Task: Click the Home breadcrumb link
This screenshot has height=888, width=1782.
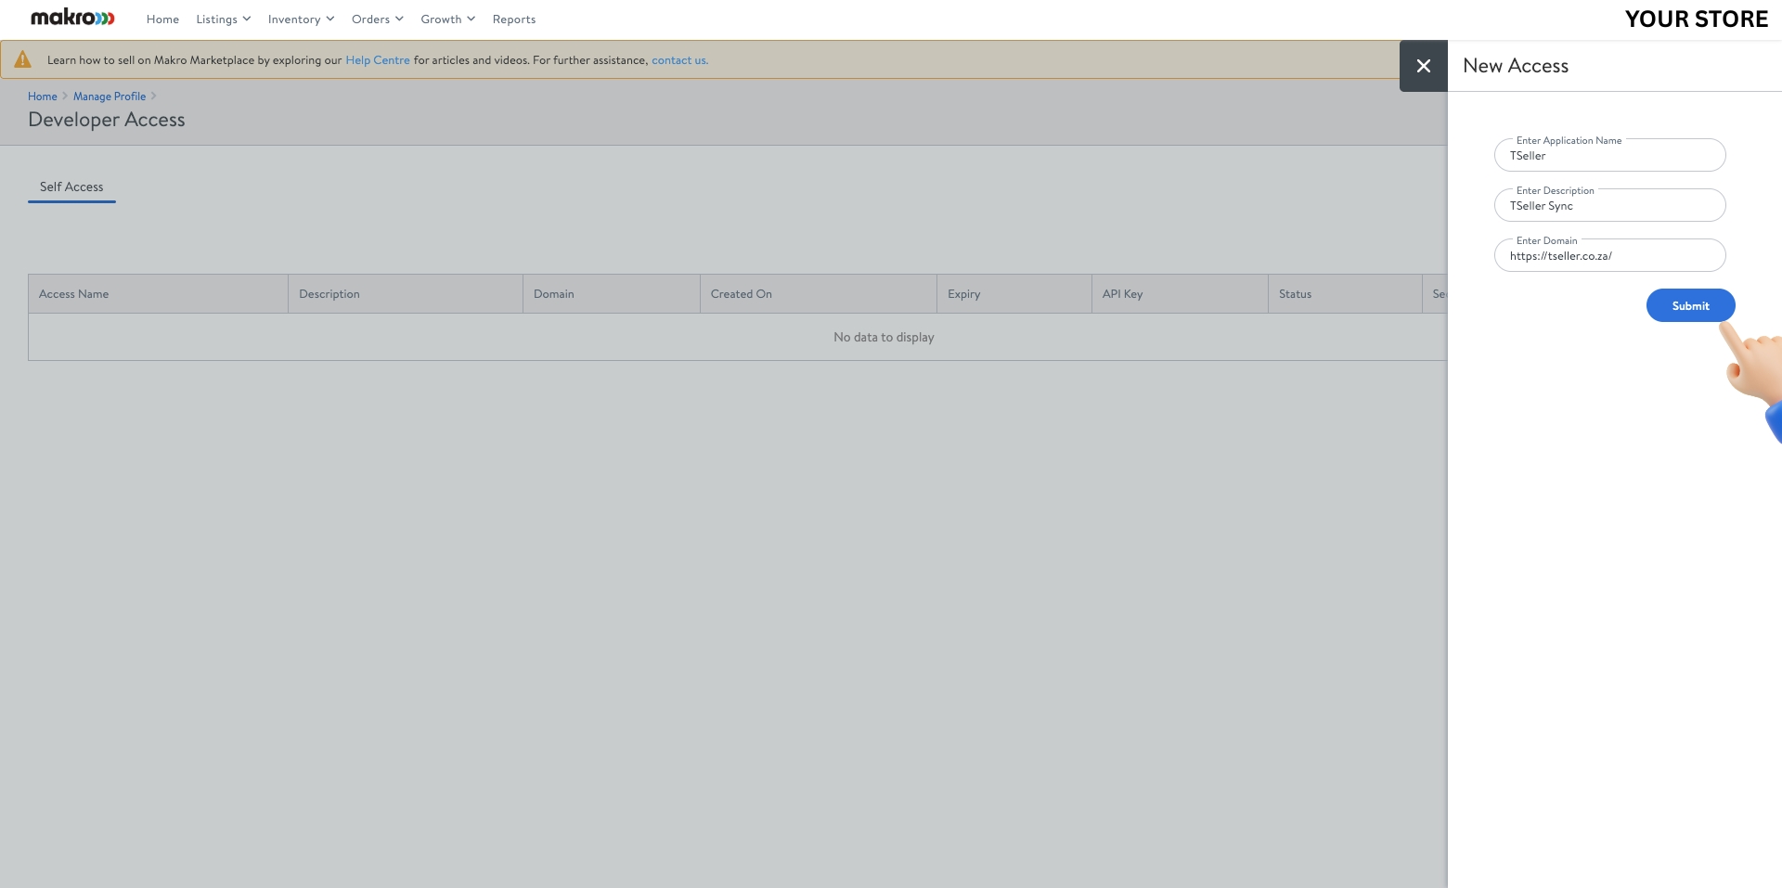Action: click(x=42, y=96)
